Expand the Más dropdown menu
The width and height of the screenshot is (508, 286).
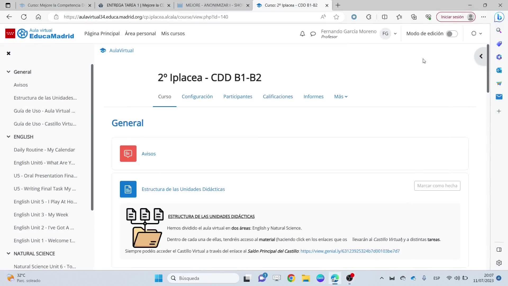tap(341, 96)
